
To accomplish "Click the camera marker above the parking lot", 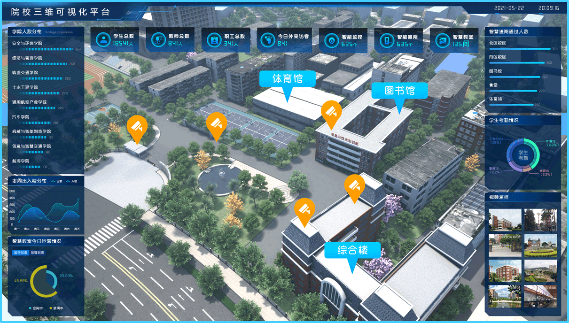I will (216, 124).
